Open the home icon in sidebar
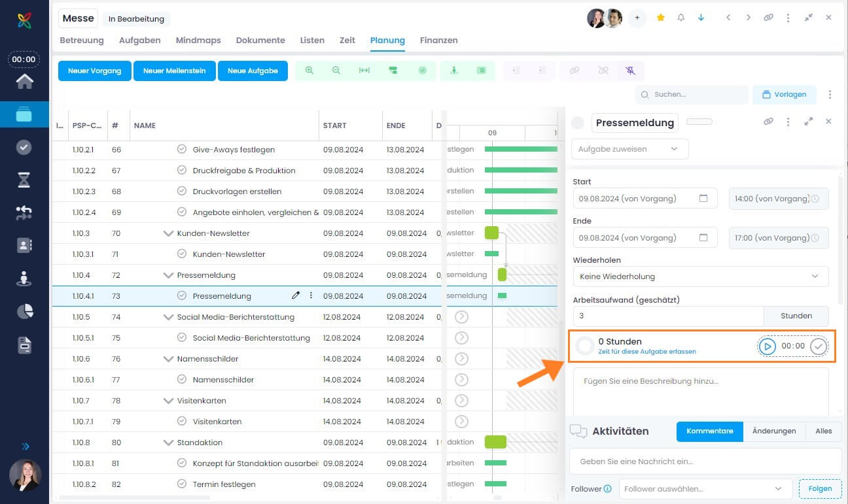Image resolution: width=848 pixels, height=504 pixels. coord(24,81)
